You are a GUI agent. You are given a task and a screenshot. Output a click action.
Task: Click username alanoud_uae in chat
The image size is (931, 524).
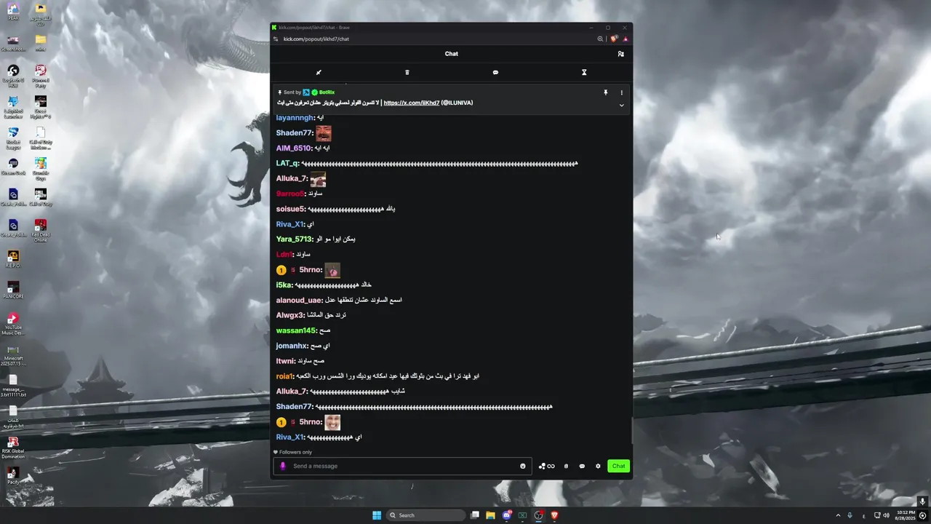pyautogui.click(x=299, y=301)
